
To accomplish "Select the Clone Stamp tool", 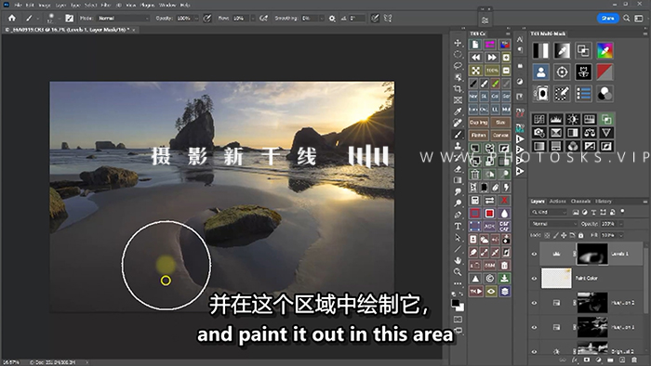I will coord(458,146).
